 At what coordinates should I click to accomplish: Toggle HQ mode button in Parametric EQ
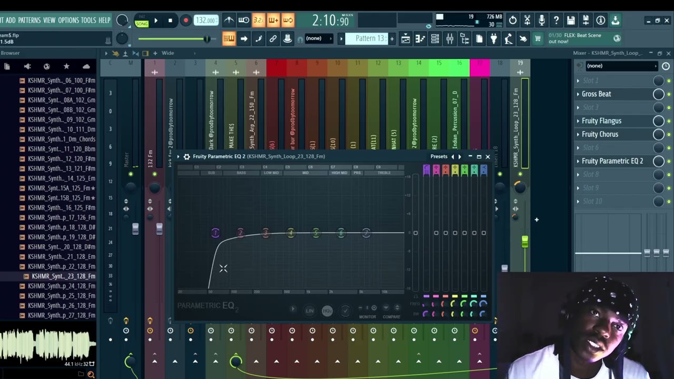pos(327,311)
